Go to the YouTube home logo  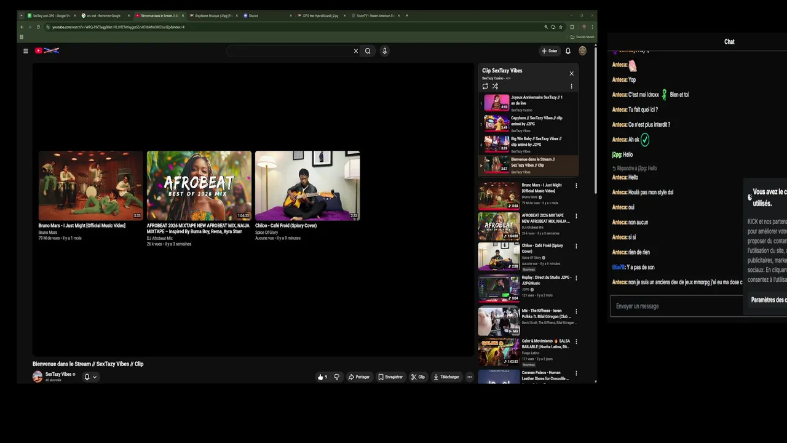point(47,50)
